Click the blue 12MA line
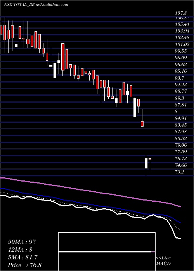The height and width of the screenshot is (271, 194). click(x=90, y=205)
